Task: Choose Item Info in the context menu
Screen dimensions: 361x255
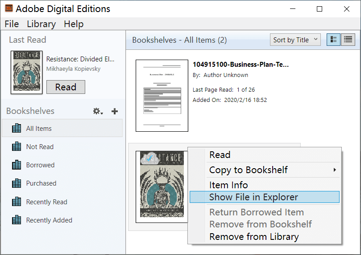Action: point(265,185)
